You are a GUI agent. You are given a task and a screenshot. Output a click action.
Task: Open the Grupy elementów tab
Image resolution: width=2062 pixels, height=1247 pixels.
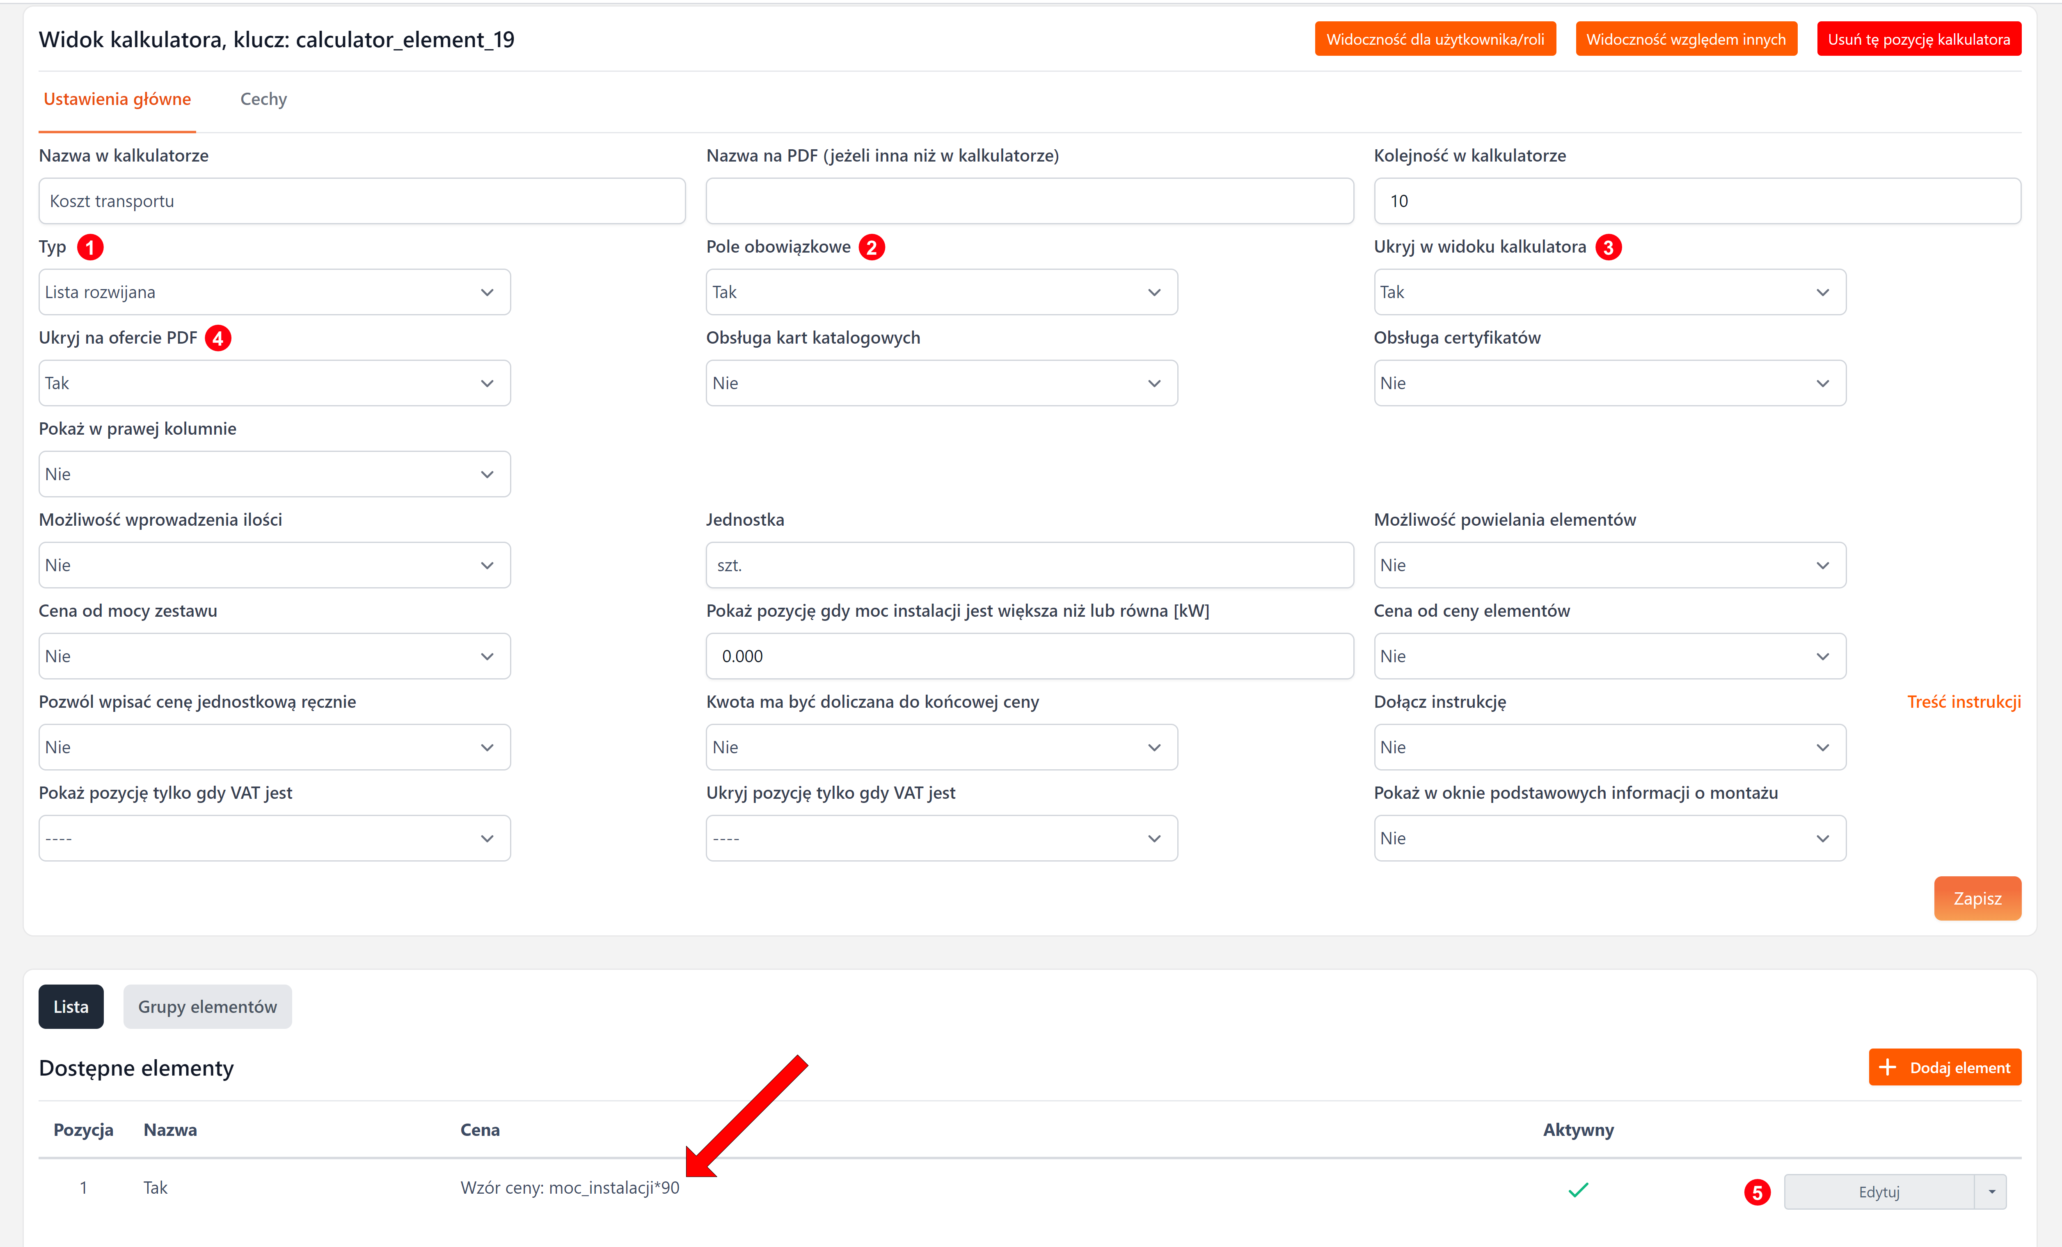[x=208, y=1007]
